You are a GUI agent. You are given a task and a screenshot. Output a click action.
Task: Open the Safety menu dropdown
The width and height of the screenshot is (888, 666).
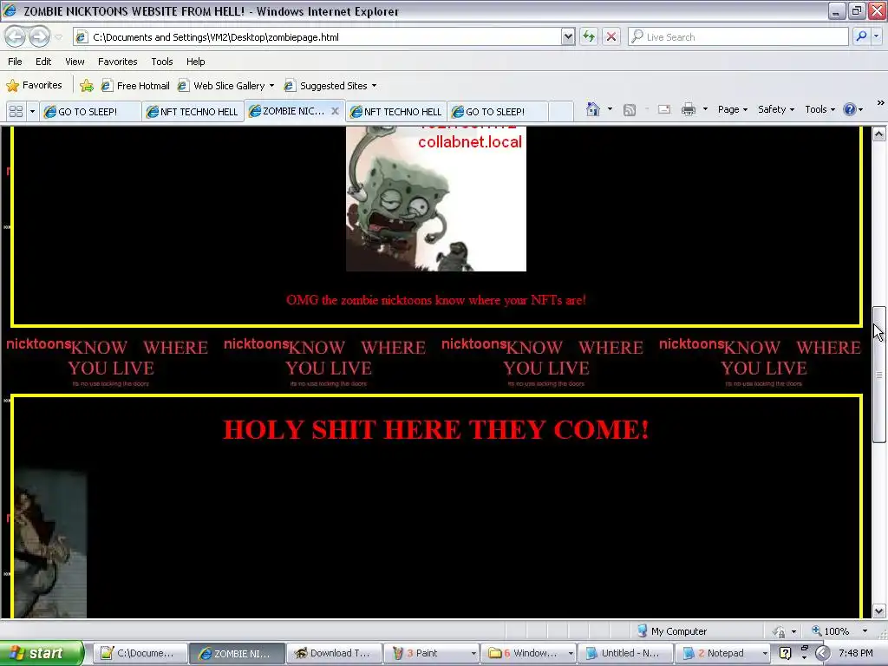coord(776,109)
